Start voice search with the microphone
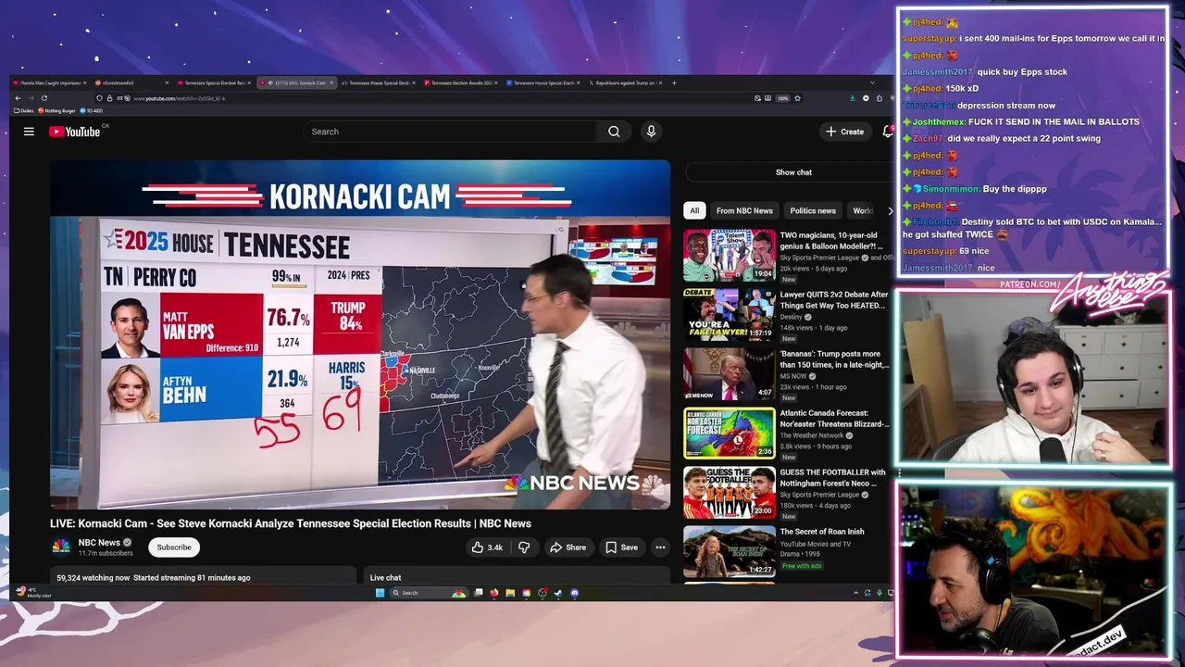This screenshot has width=1185, height=667. [x=651, y=132]
